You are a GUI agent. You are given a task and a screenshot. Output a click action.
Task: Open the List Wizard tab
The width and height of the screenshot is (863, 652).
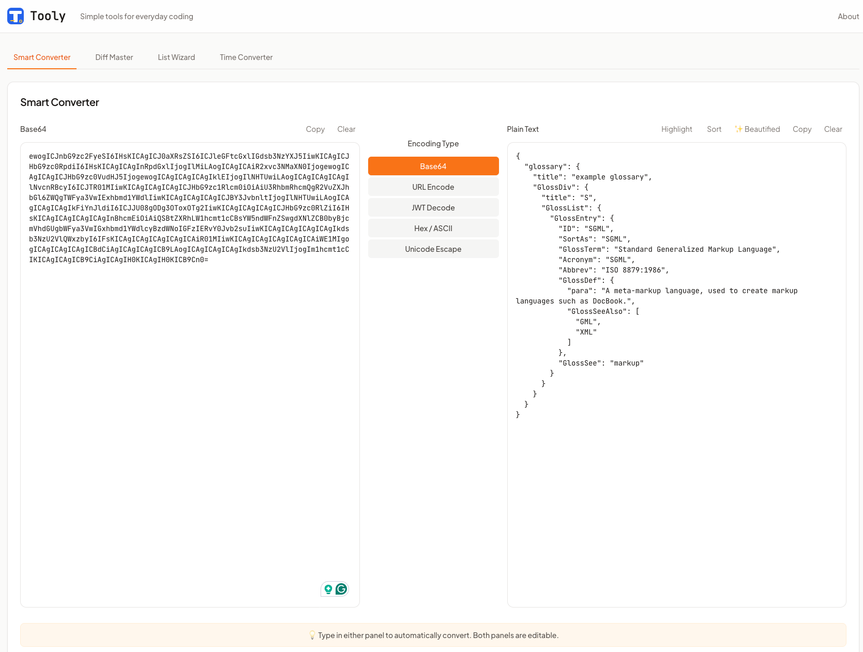(x=176, y=57)
